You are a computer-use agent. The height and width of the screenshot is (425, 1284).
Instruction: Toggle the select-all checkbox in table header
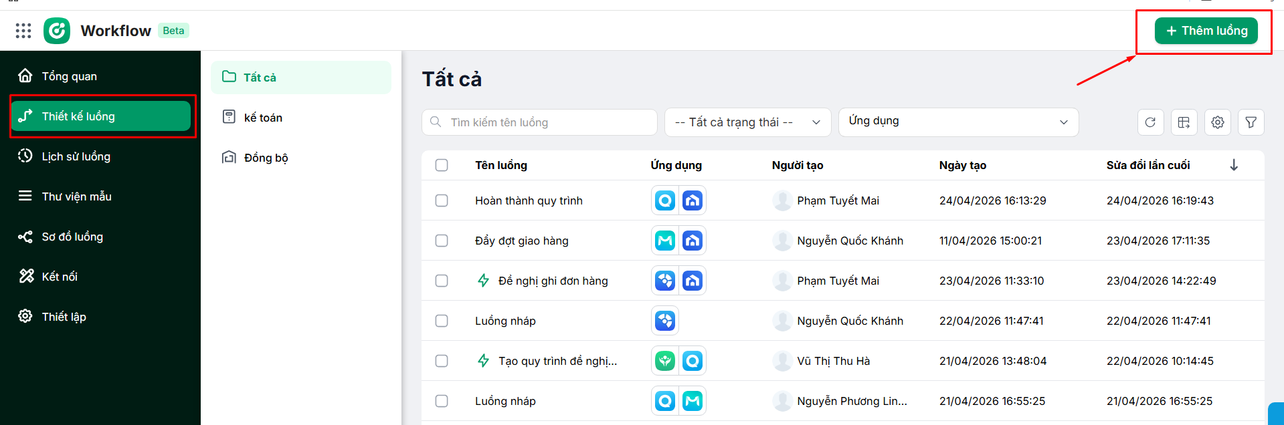coord(442,165)
